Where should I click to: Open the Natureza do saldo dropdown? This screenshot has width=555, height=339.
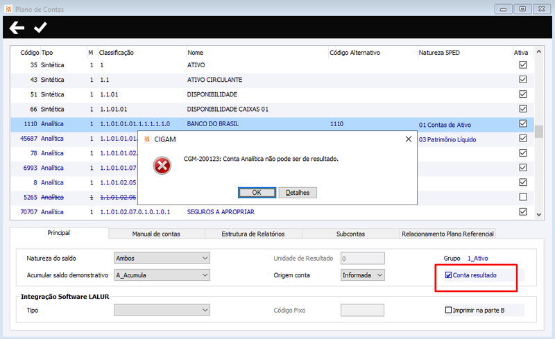[162, 258]
